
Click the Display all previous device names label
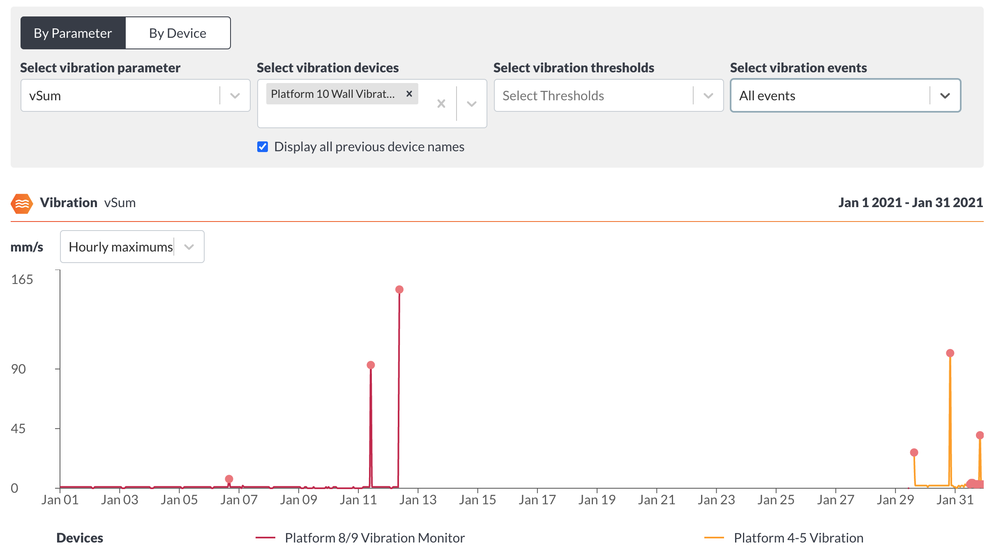point(369,147)
